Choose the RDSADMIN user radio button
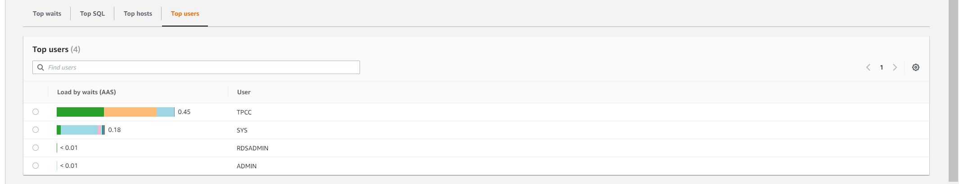Image resolution: width=959 pixels, height=184 pixels. click(x=36, y=148)
